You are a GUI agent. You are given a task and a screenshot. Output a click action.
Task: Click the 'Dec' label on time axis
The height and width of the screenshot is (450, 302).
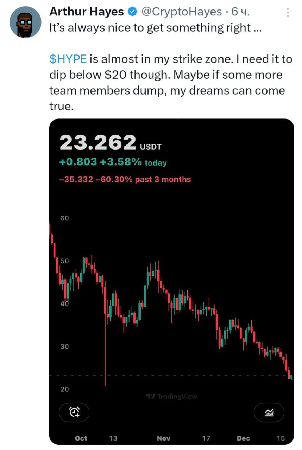tap(243, 438)
